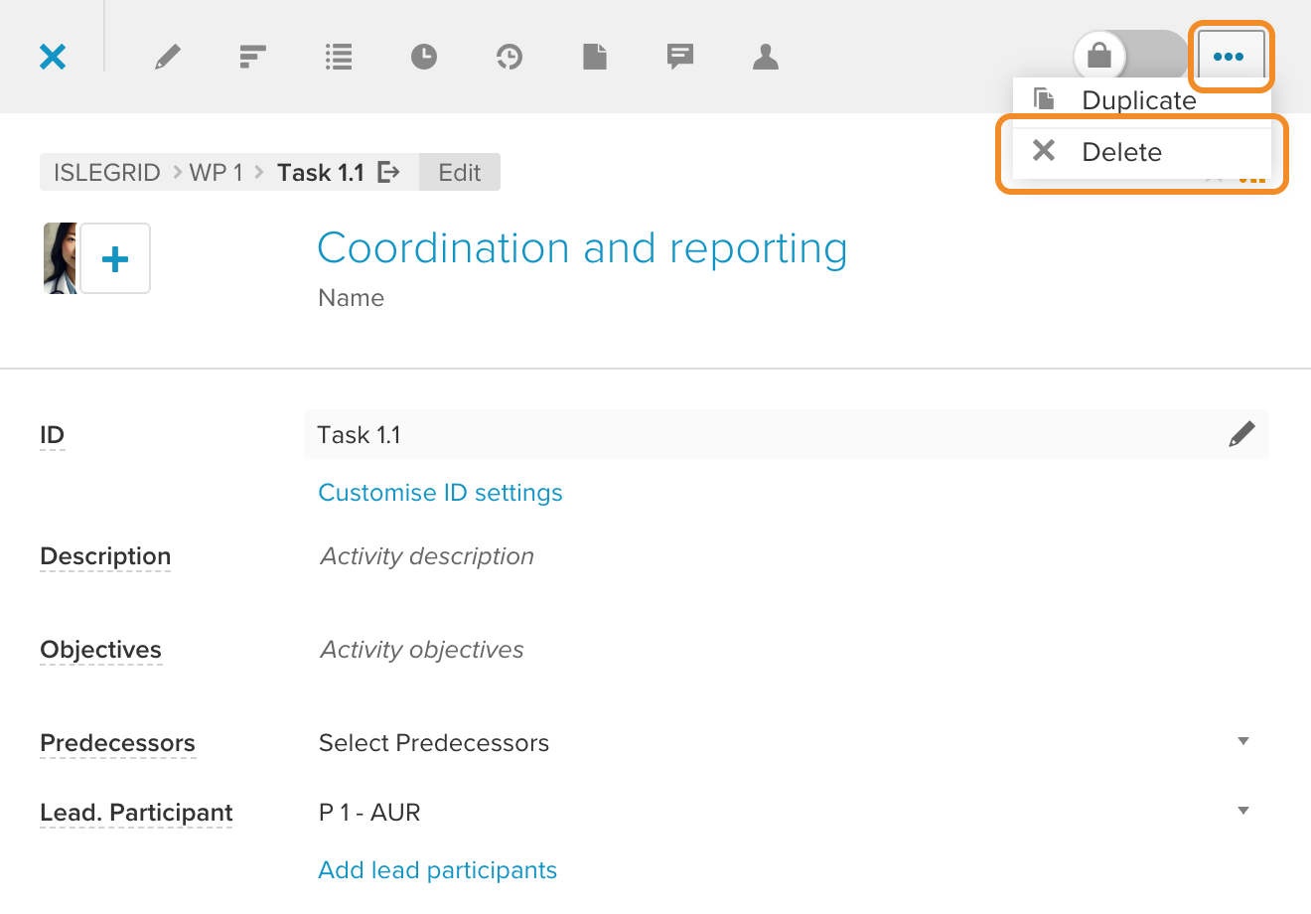Click the Objectives field label
The height and width of the screenshot is (914, 1311).
(100, 650)
